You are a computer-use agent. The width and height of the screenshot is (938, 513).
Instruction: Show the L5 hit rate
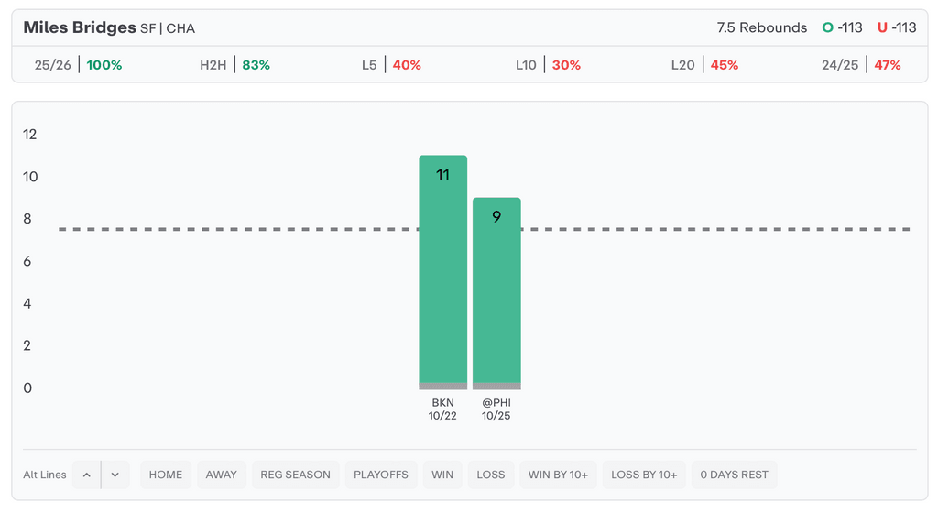point(391,65)
